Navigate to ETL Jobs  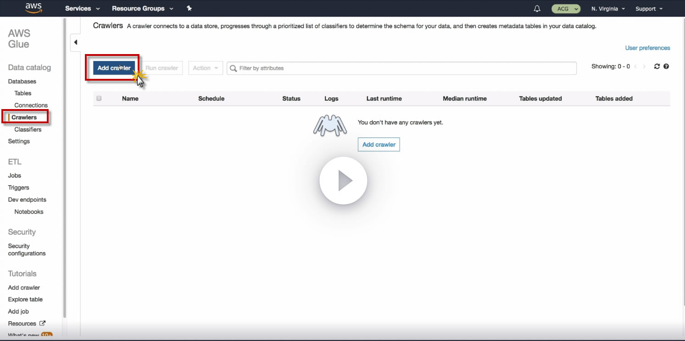tap(15, 176)
